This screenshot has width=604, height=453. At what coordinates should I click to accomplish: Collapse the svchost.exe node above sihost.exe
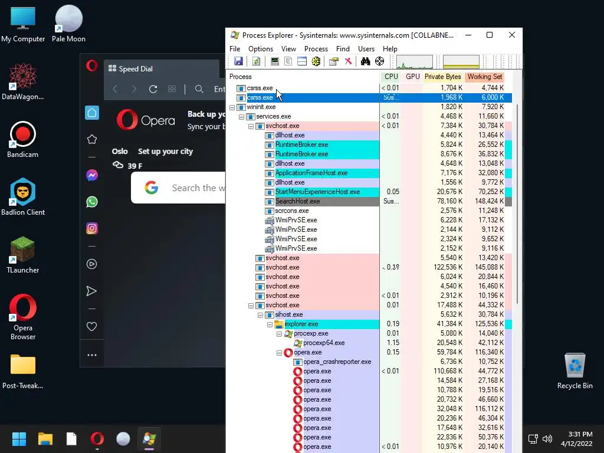pos(251,306)
